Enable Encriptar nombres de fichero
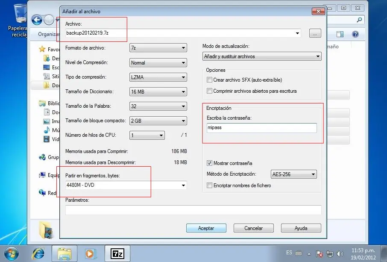The width and height of the screenshot is (387, 262). pos(210,185)
